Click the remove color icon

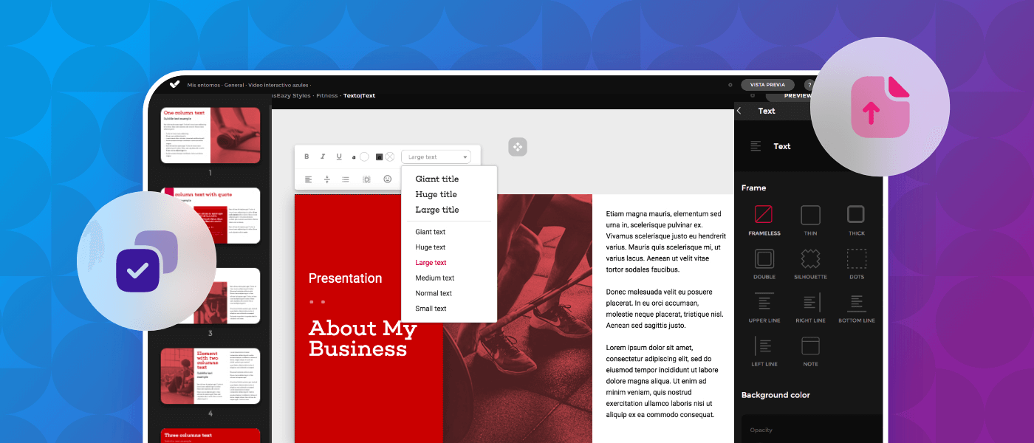click(389, 157)
